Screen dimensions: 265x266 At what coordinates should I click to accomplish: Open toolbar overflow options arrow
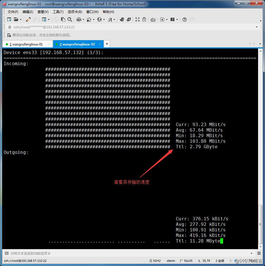(x=261, y=21)
